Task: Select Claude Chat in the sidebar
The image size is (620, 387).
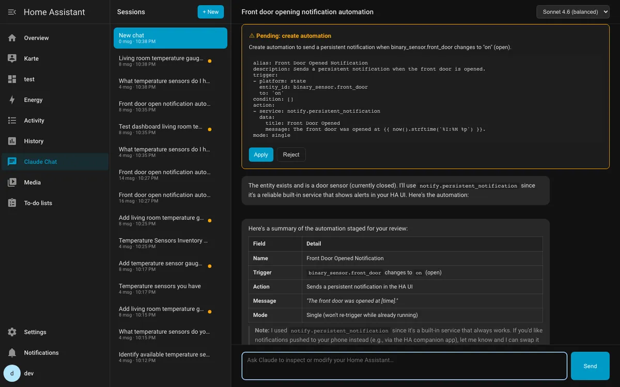Action: tap(55, 162)
